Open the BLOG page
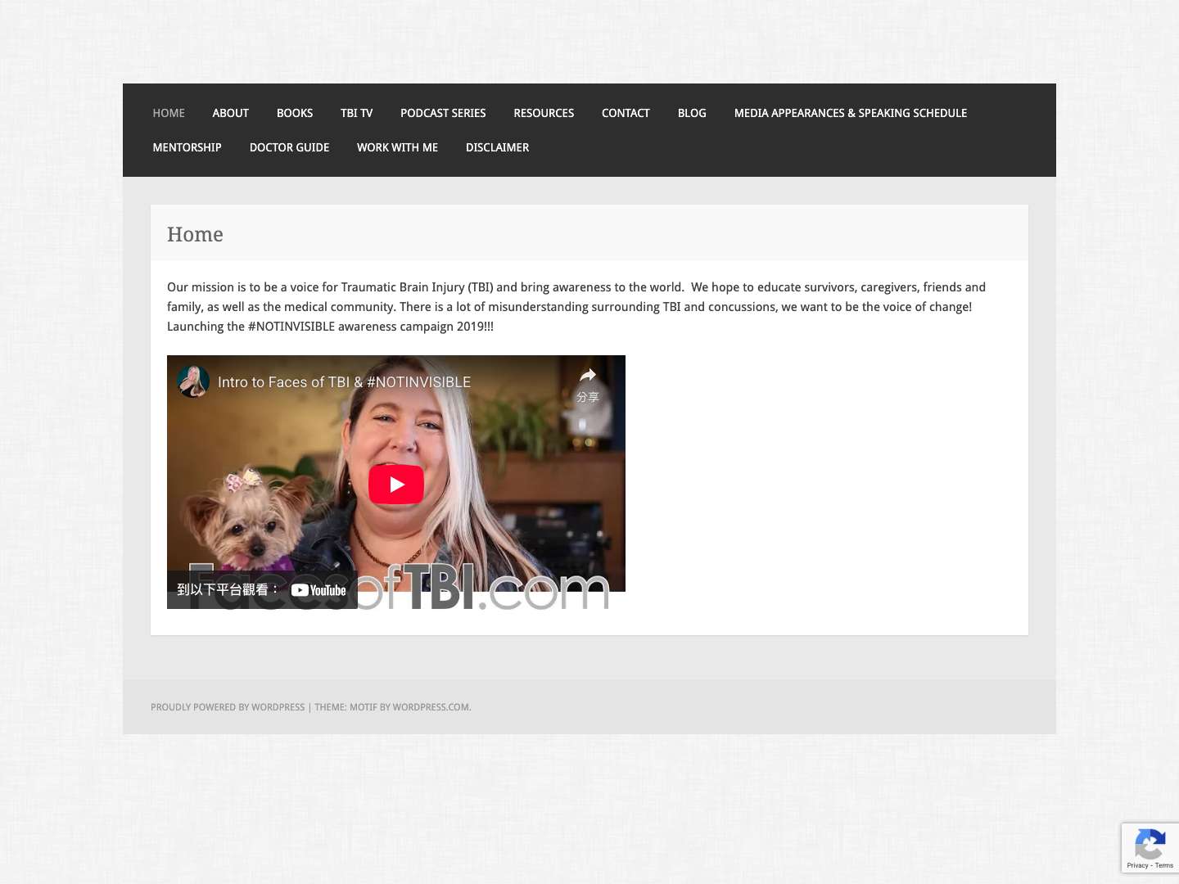The image size is (1179, 884). tap(692, 113)
